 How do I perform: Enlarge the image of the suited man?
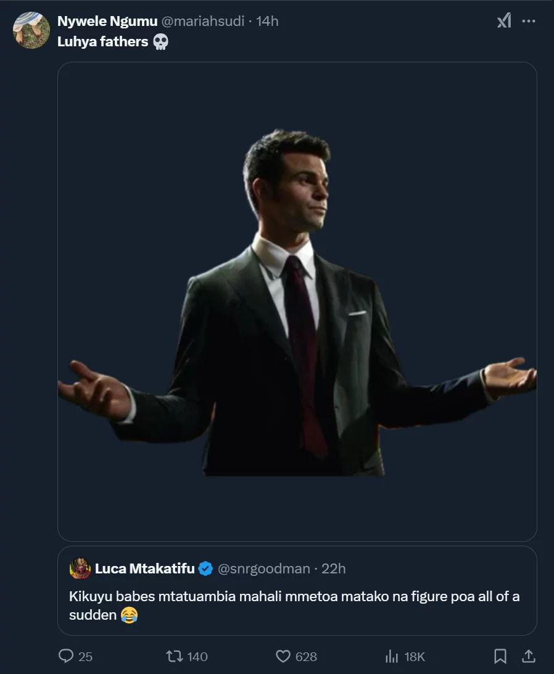tap(297, 301)
